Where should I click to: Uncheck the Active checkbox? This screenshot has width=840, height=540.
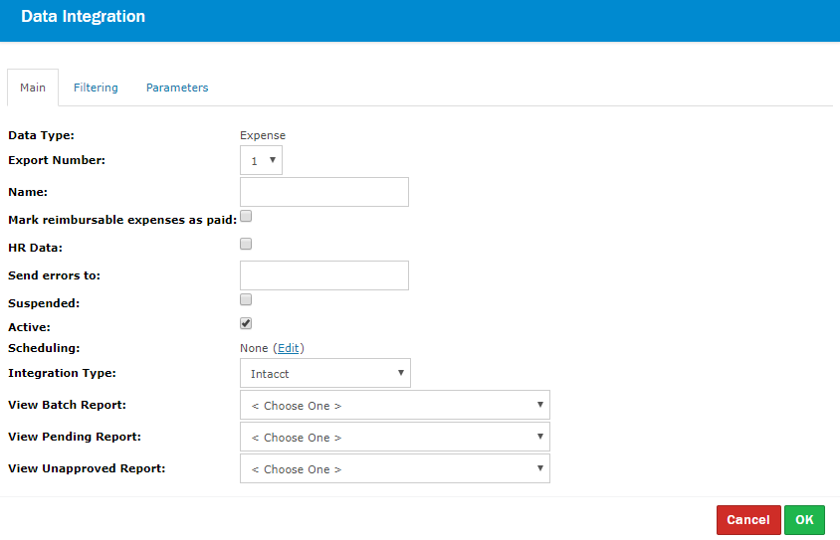(x=246, y=323)
